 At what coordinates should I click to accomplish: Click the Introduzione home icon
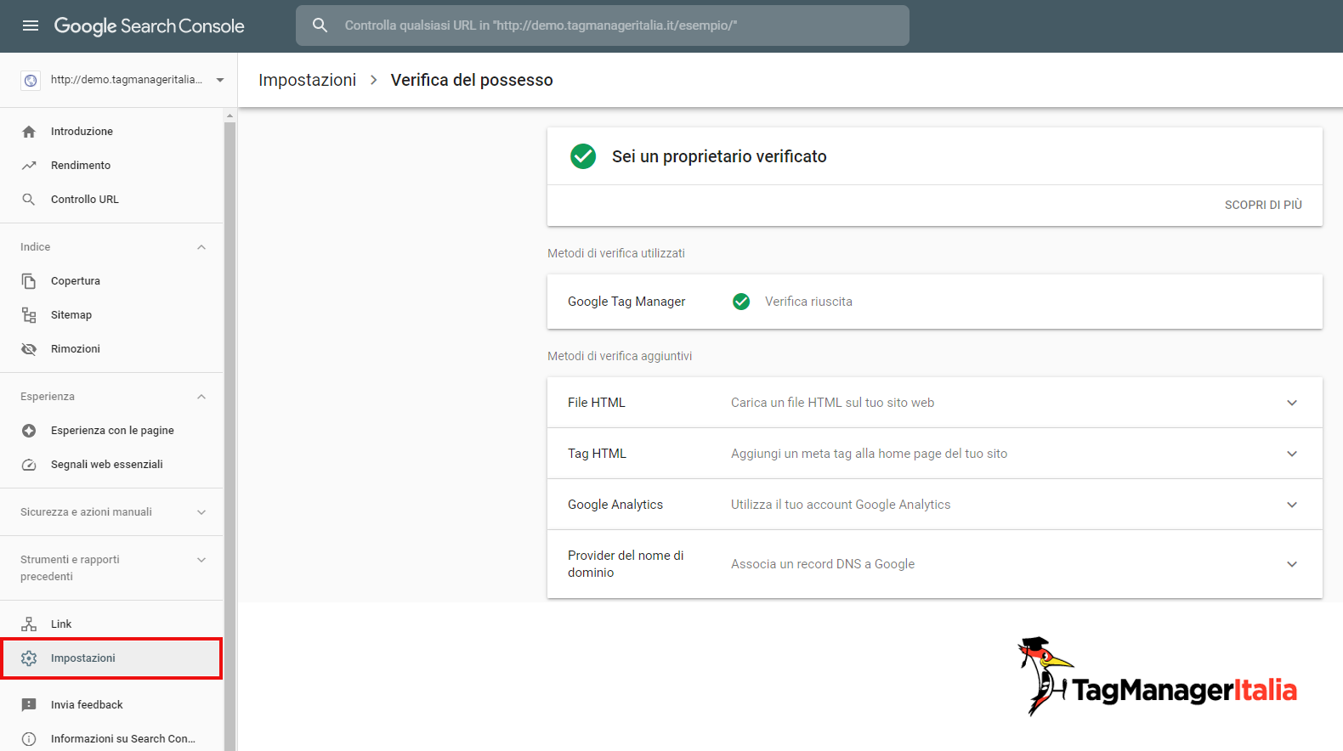coord(29,132)
